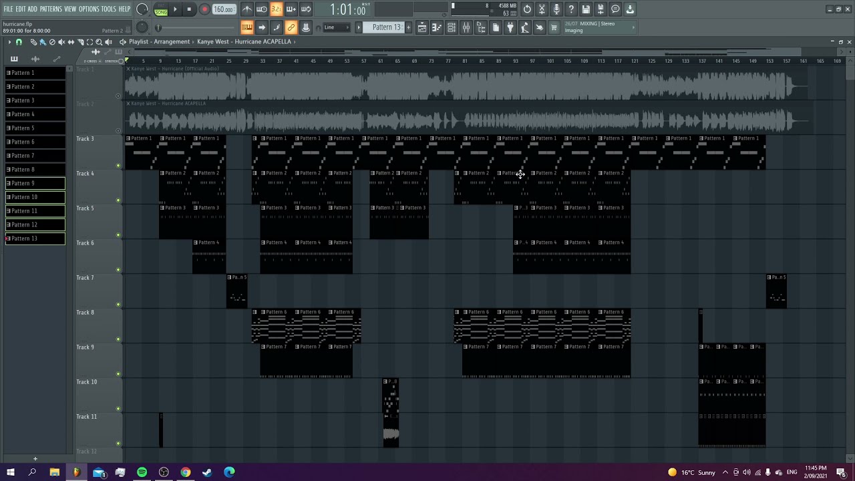This screenshot has width=855, height=481.
Task: Select the playlist Zoom magnifier tool
Action: (x=99, y=42)
